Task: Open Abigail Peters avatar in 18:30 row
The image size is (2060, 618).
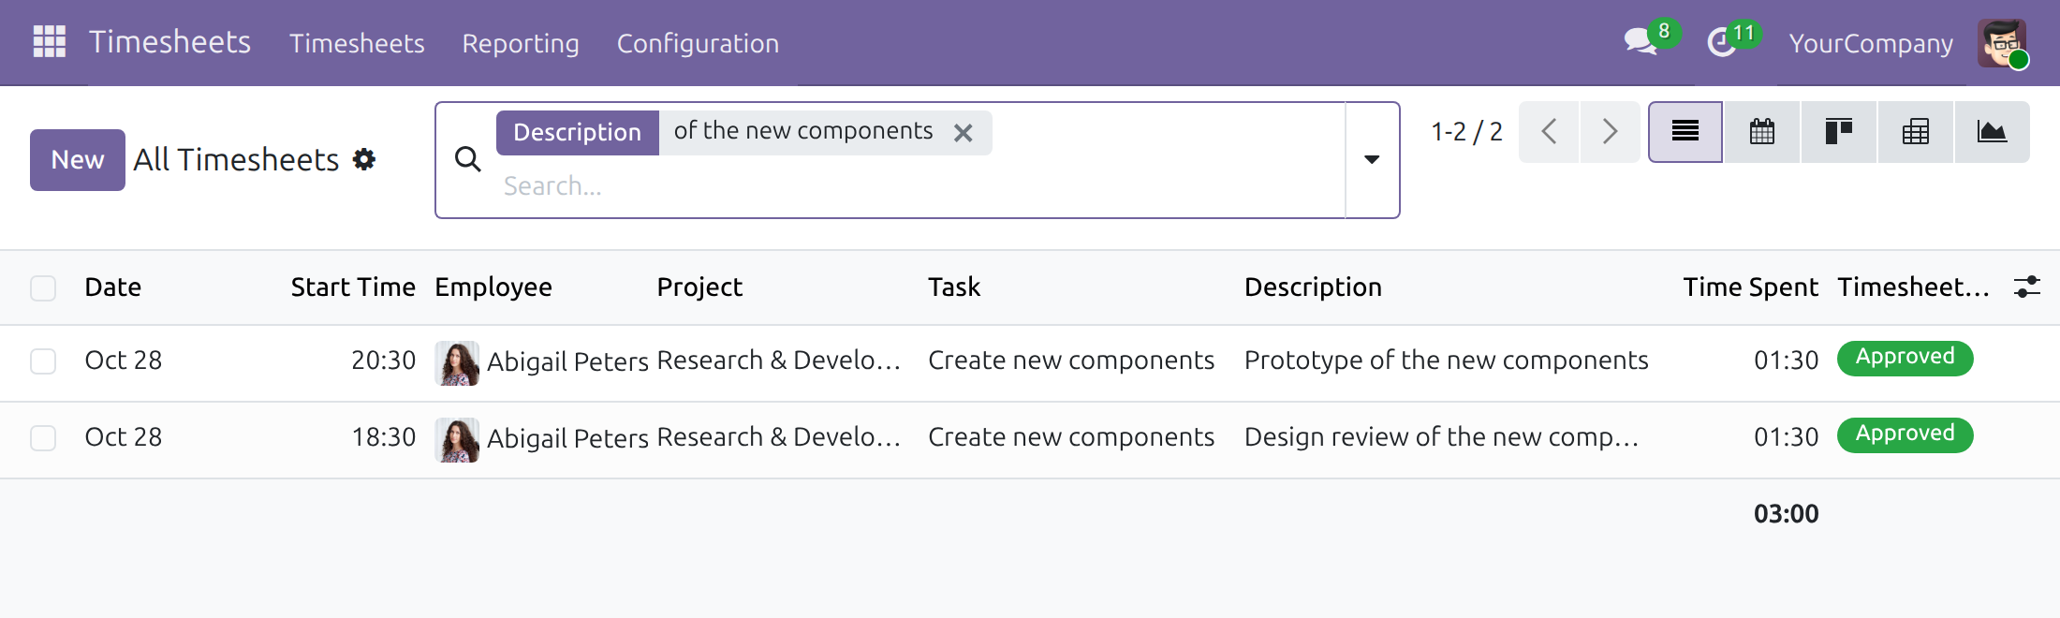Action: 458,440
